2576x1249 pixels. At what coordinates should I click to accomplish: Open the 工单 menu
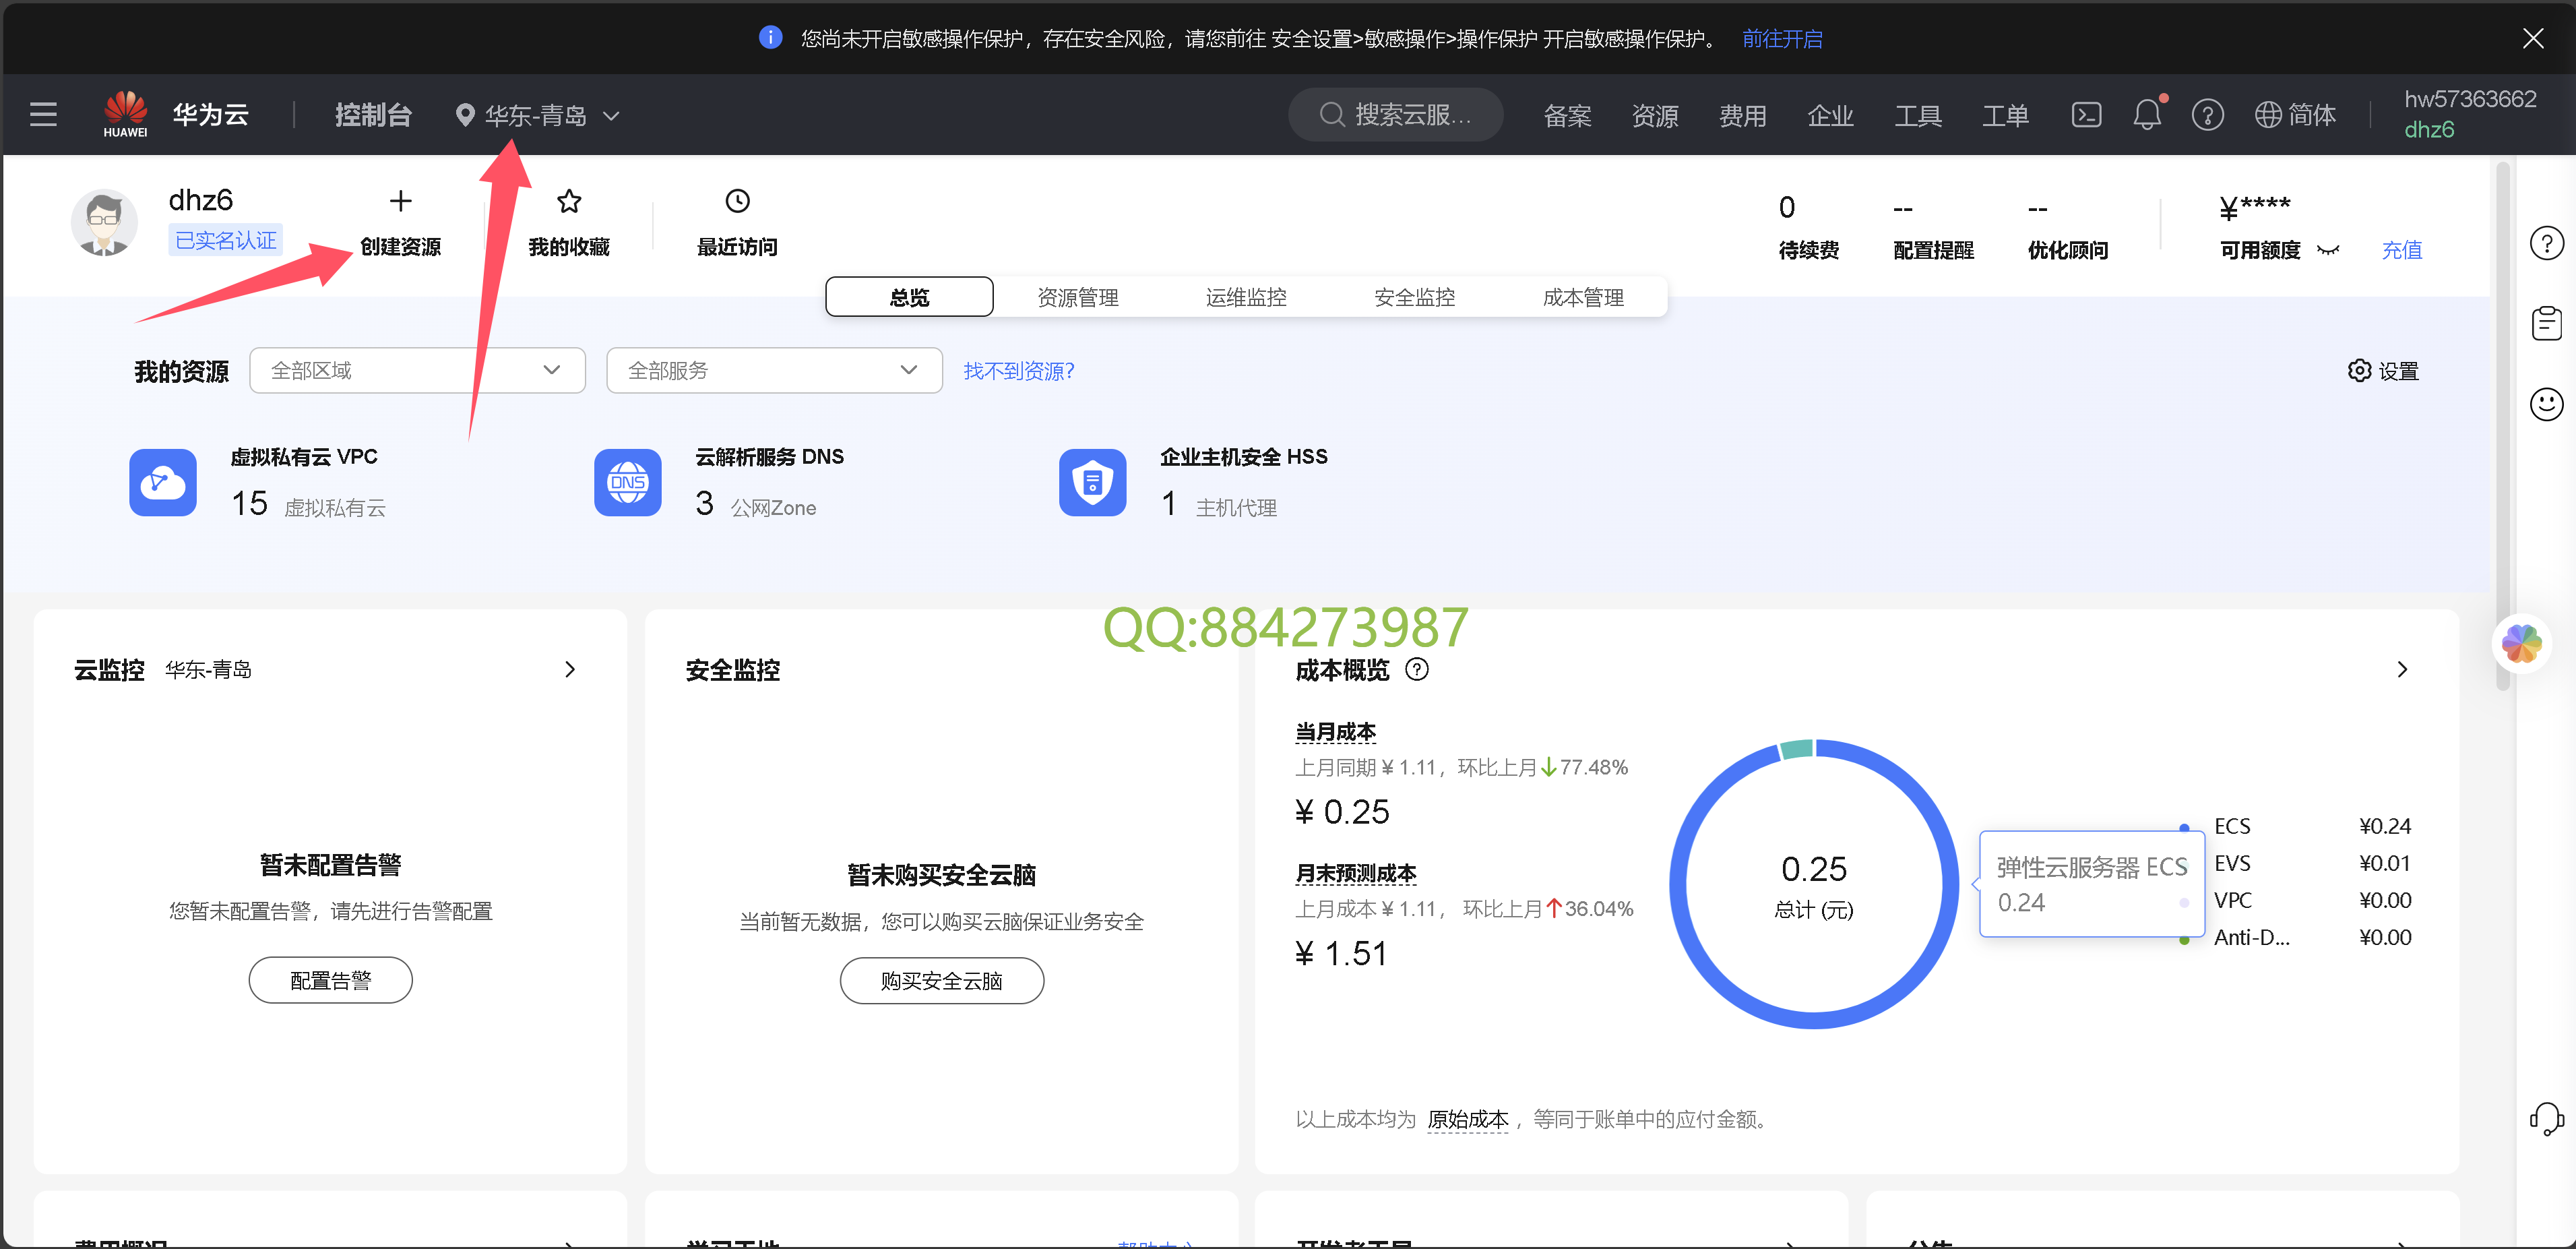[x=2005, y=116]
